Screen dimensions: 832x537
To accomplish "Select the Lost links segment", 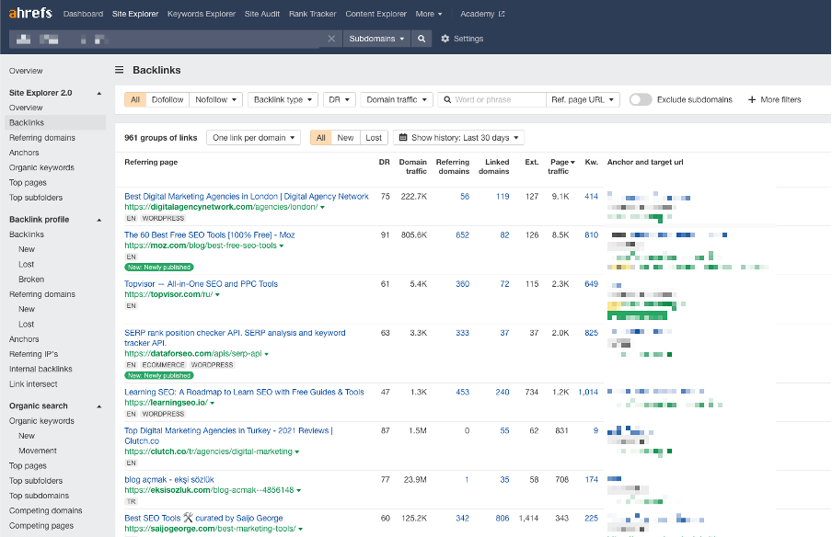I will [374, 138].
